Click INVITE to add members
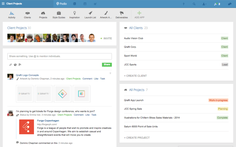This screenshot has width=236, height=147. click(106, 39)
